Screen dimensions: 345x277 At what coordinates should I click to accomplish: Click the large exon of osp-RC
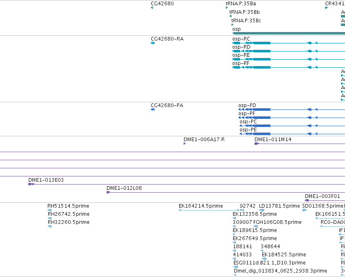click(x=261, y=43)
